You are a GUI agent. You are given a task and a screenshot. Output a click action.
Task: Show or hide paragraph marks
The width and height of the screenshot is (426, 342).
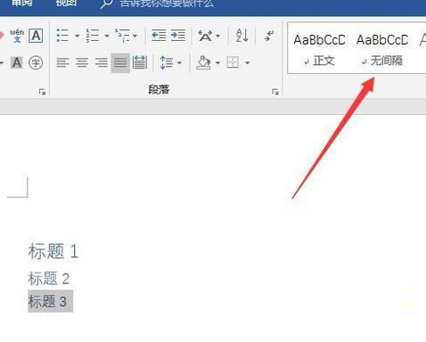(269, 36)
